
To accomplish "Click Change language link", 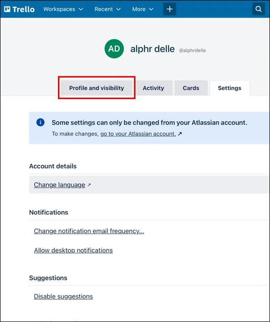I will coord(59,185).
